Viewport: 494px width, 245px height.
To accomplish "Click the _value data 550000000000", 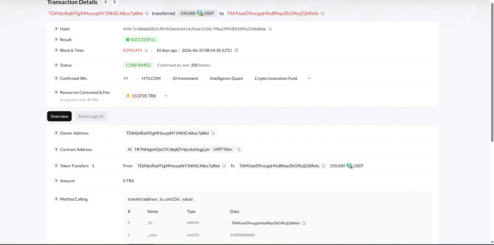I will point(242,235).
